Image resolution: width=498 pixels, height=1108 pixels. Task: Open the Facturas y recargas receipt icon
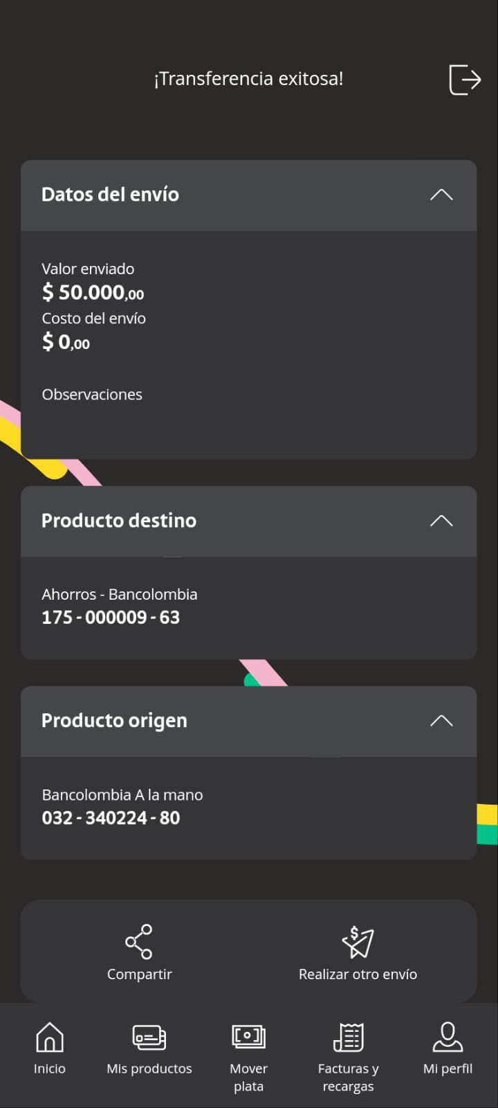[348, 1037]
